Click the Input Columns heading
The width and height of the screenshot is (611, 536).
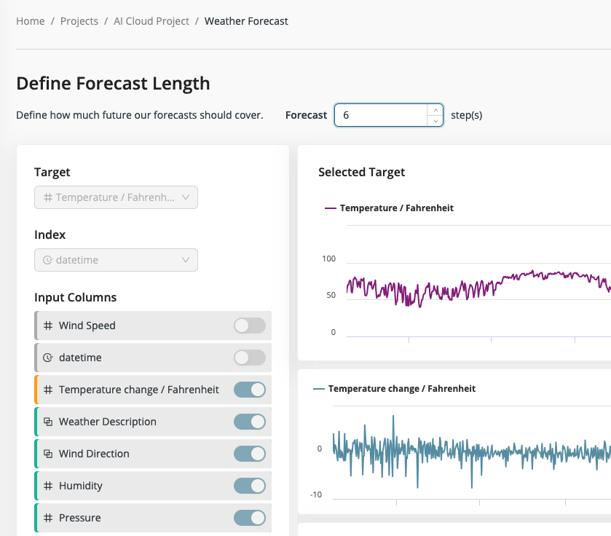(76, 298)
